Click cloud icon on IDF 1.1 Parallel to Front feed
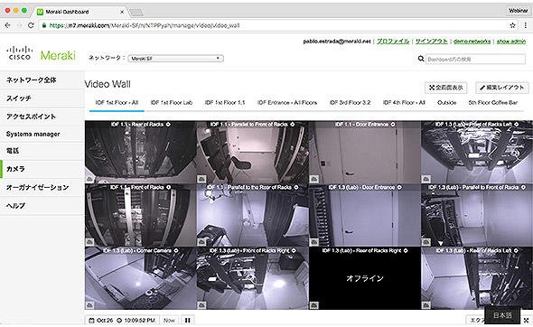 (201, 179)
